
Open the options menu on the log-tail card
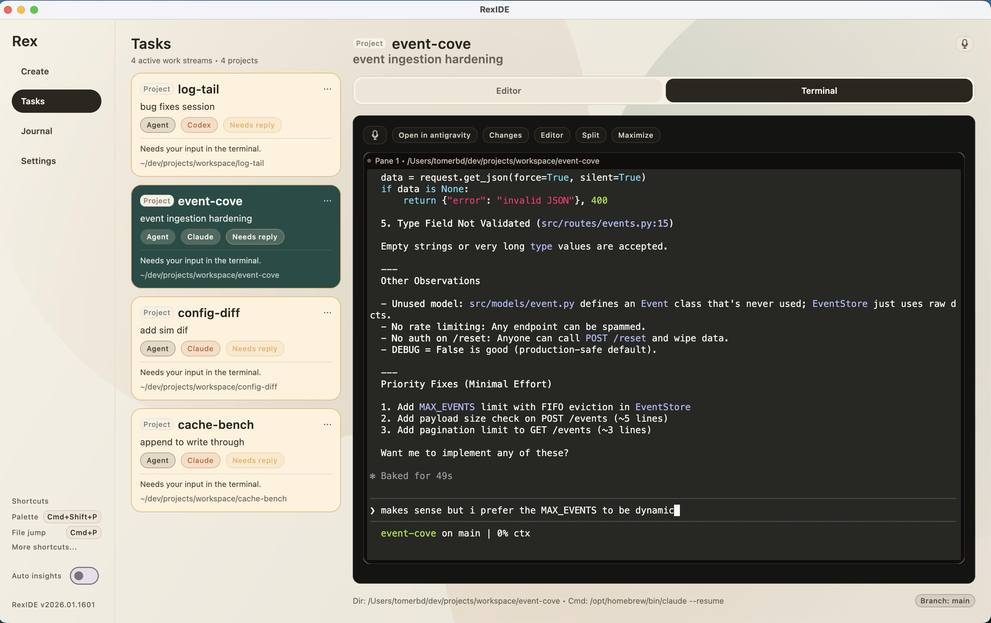pyautogui.click(x=327, y=89)
